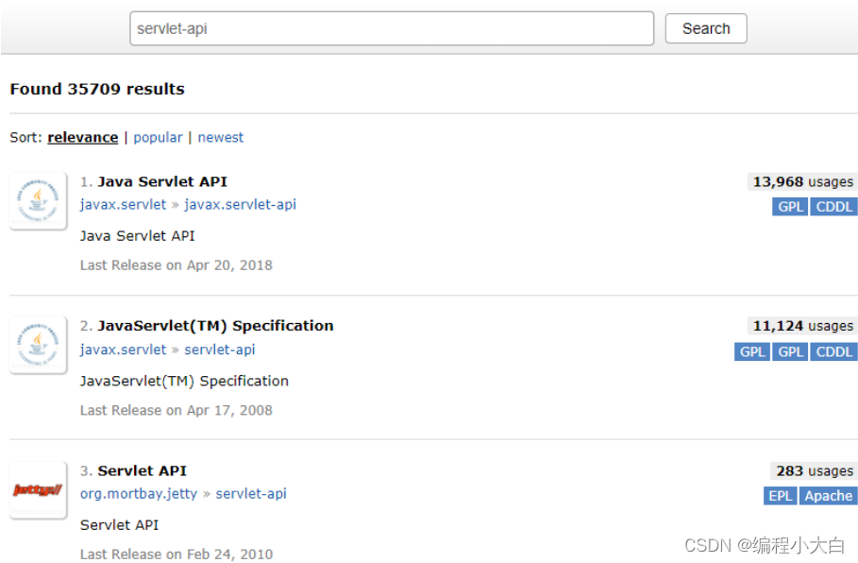The width and height of the screenshot is (858, 563).
Task: Click the CDDL tag of JavaServlet(TM) Specification
Action: [833, 351]
